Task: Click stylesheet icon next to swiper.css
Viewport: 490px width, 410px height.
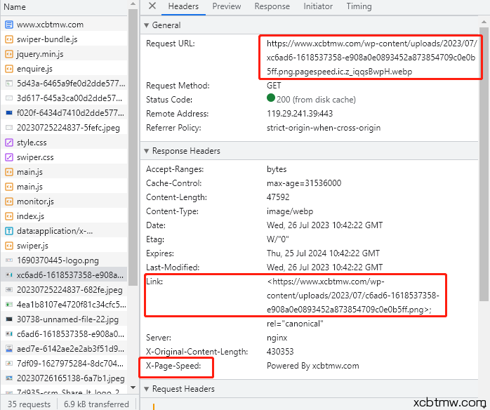Action: [x=9, y=157]
